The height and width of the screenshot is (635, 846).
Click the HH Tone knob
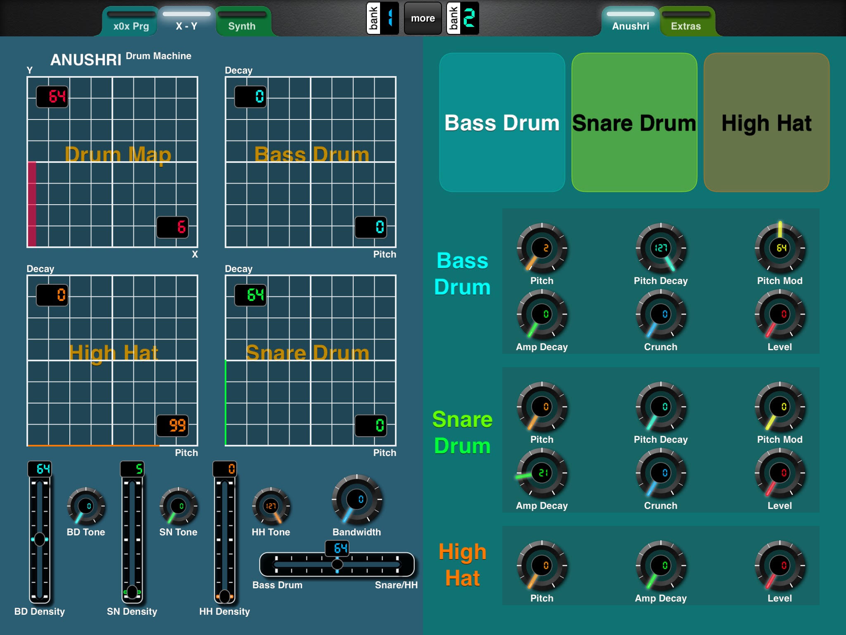tap(271, 506)
